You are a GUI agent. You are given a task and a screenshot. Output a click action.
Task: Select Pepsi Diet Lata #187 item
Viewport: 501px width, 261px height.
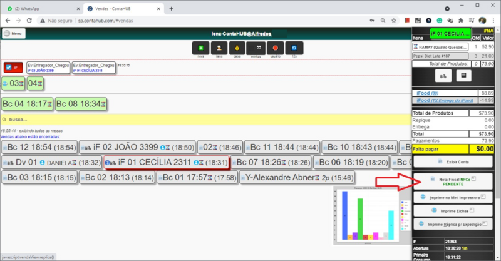tap(440, 56)
